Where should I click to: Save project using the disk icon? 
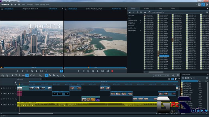[x=19, y=5]
